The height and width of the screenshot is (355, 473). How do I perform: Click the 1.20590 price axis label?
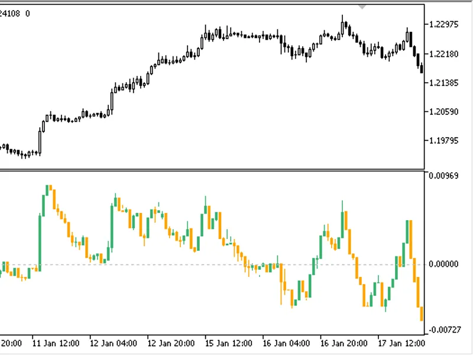tap(443, 112)
